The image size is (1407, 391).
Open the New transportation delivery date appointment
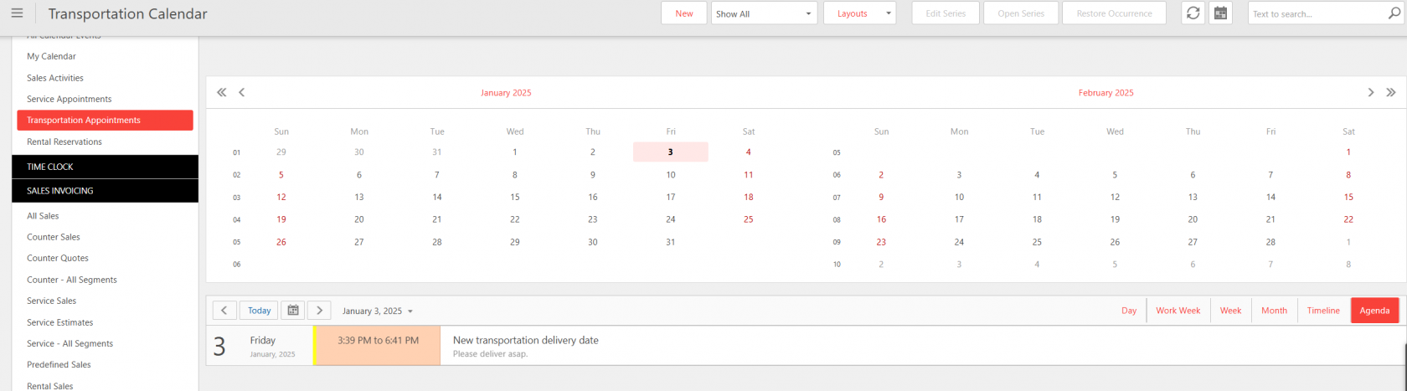click(526, 340)
